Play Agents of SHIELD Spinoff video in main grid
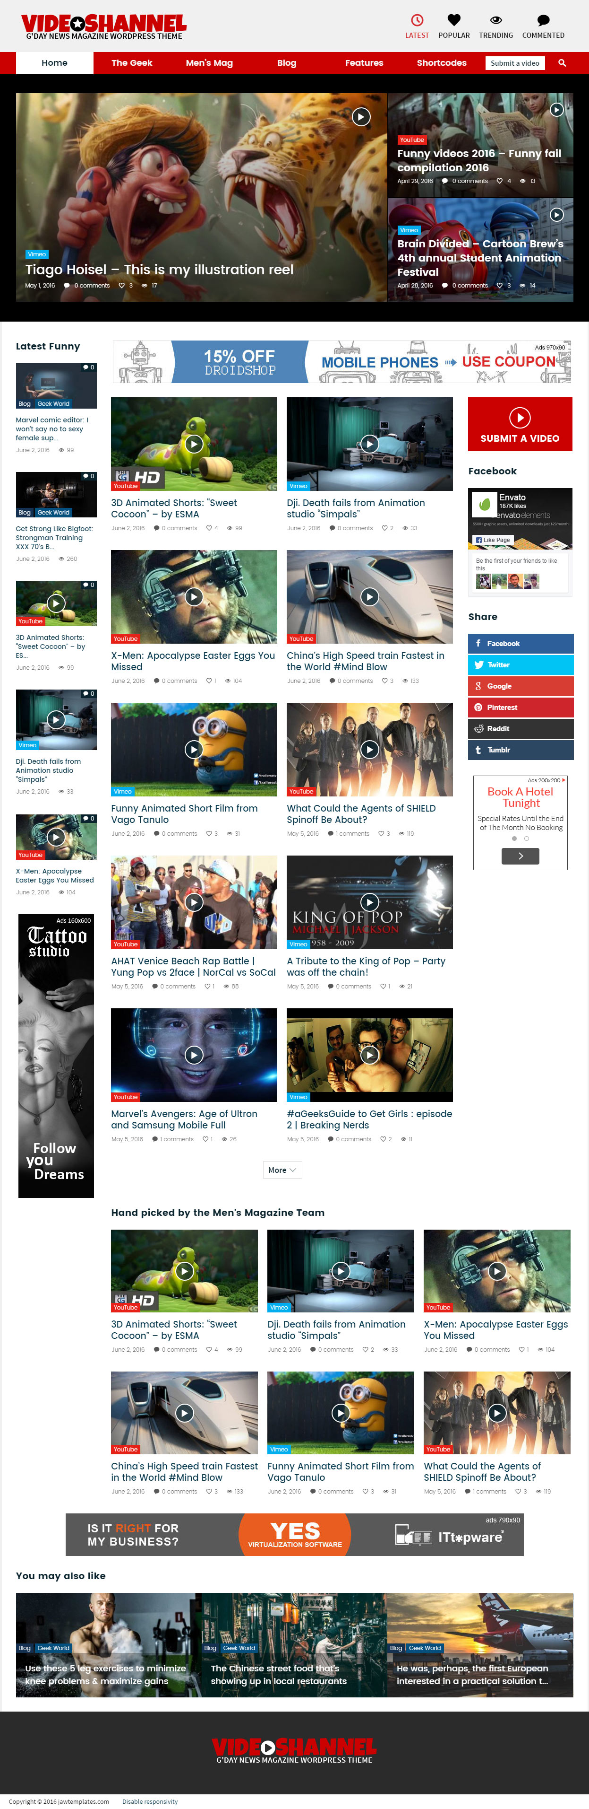Image resolution: width=589 pixels, height=1809 pixels. point(369,749)
